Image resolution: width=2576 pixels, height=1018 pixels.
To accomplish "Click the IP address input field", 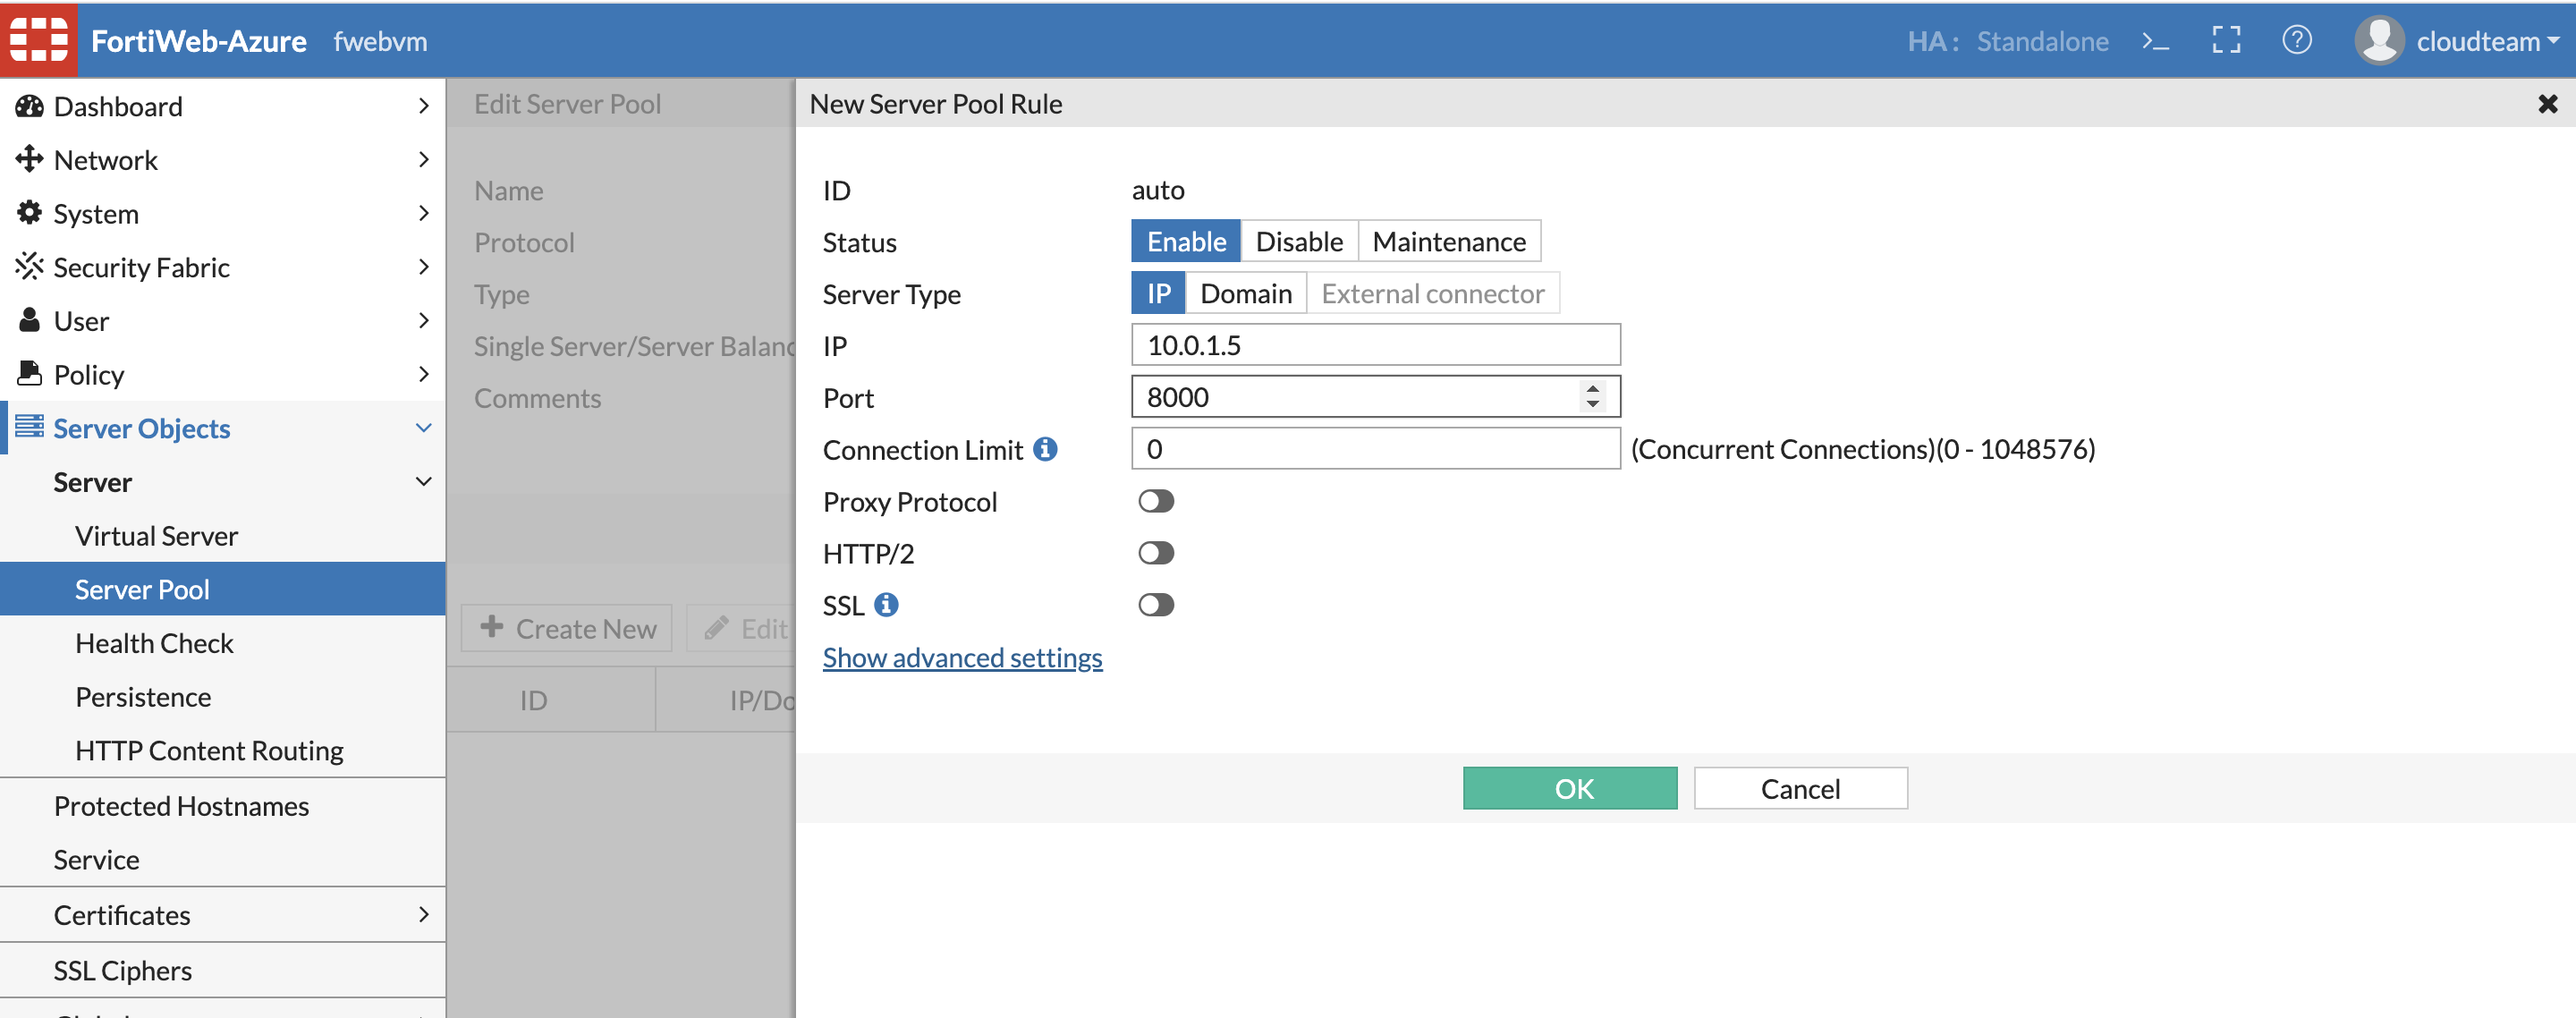I will [1375, 345].
